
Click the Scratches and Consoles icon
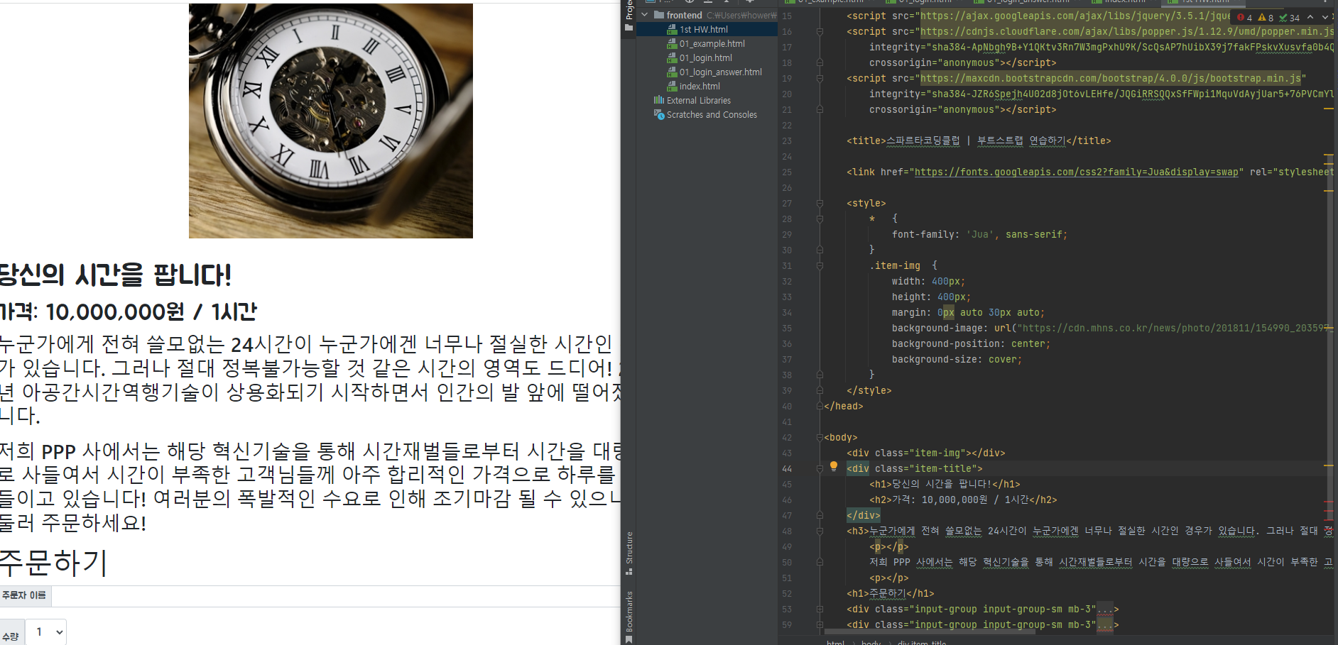coord(659,114)
